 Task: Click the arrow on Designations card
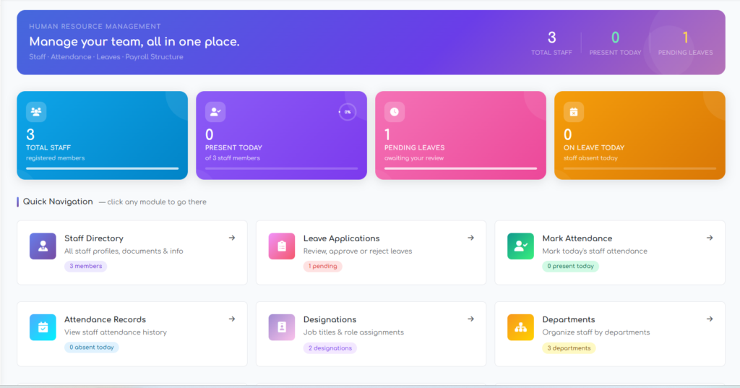click(470, 319)
